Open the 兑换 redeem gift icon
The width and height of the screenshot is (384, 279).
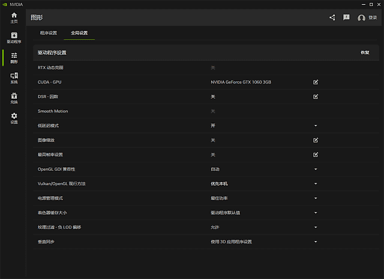[14, 97]
